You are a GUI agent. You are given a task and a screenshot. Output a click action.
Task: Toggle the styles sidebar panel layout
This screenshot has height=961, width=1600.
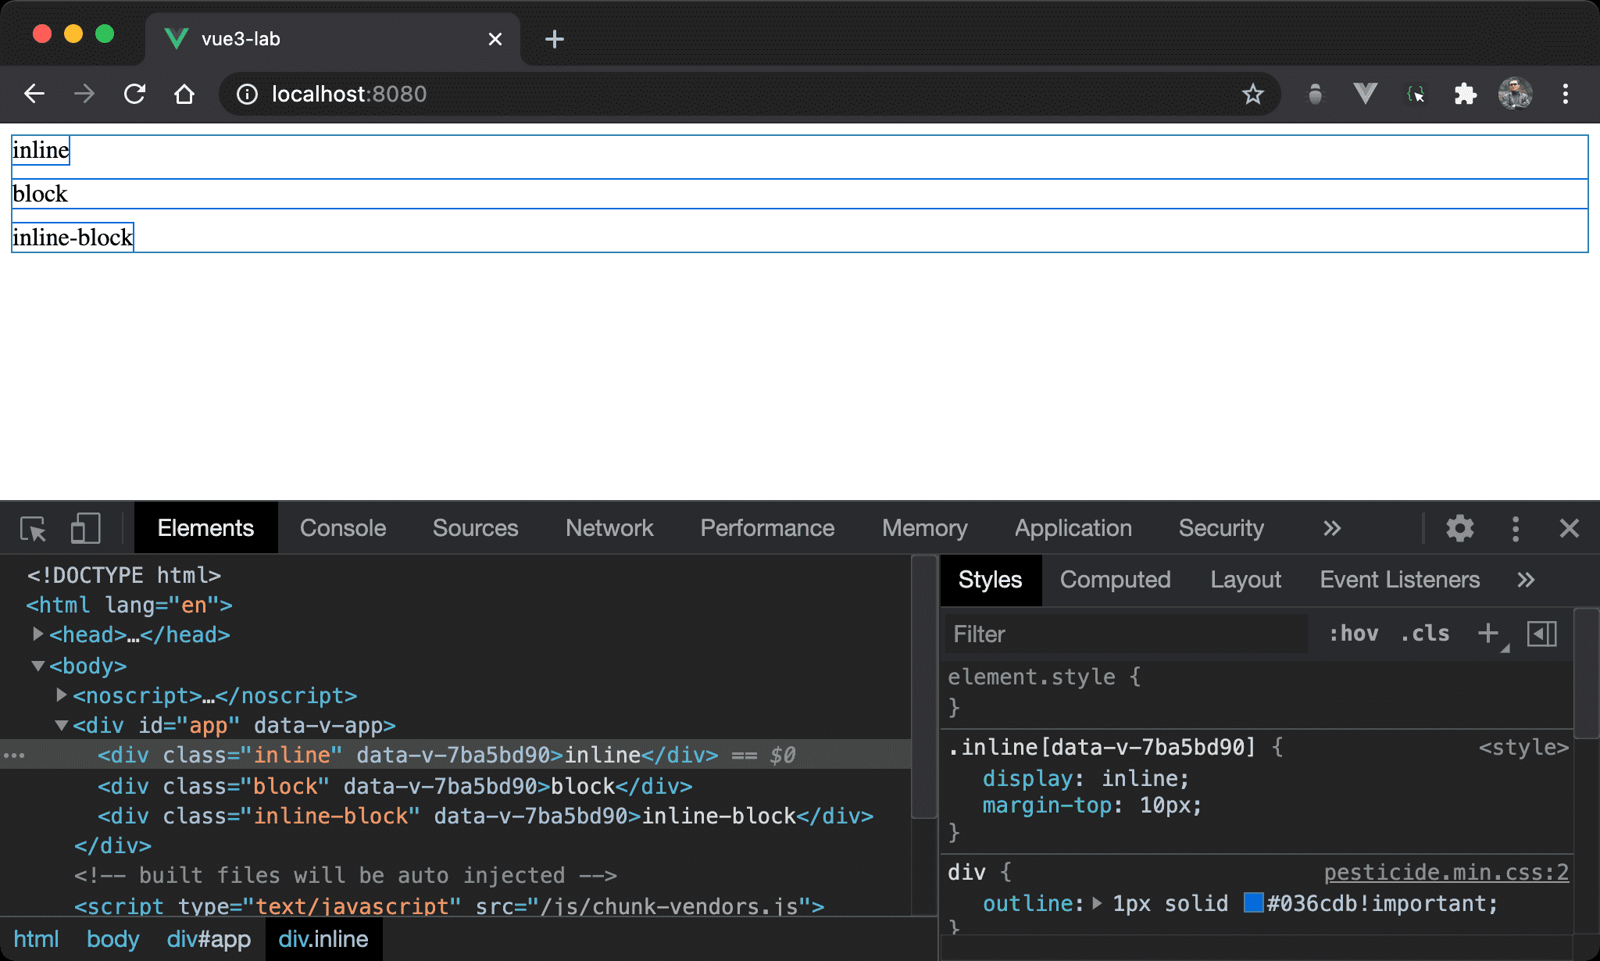1543,633
